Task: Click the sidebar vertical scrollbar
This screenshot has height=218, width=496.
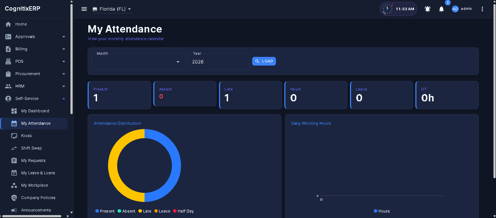Action: click(72, 58)
